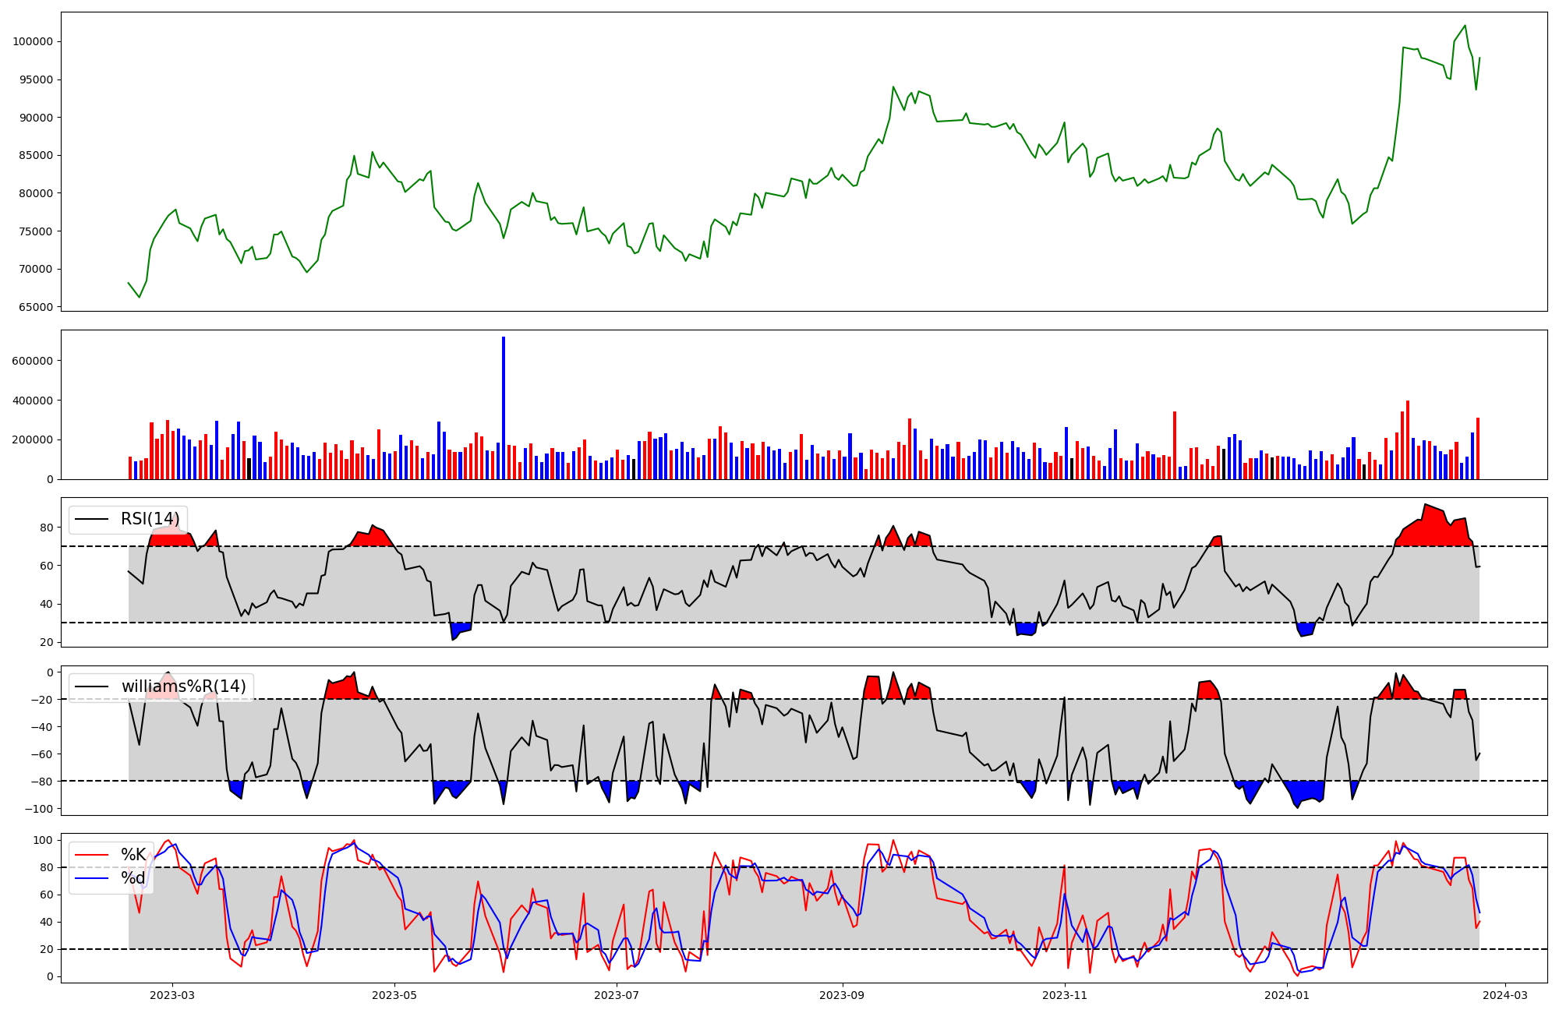Click the 100000 price axis tick label

pos(33,42)
